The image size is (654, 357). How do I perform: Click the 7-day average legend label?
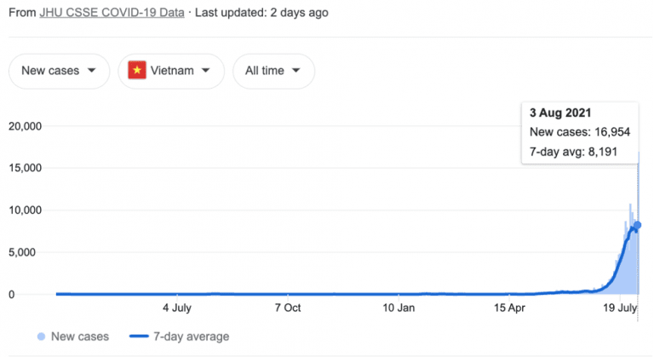tap(191, 337)
